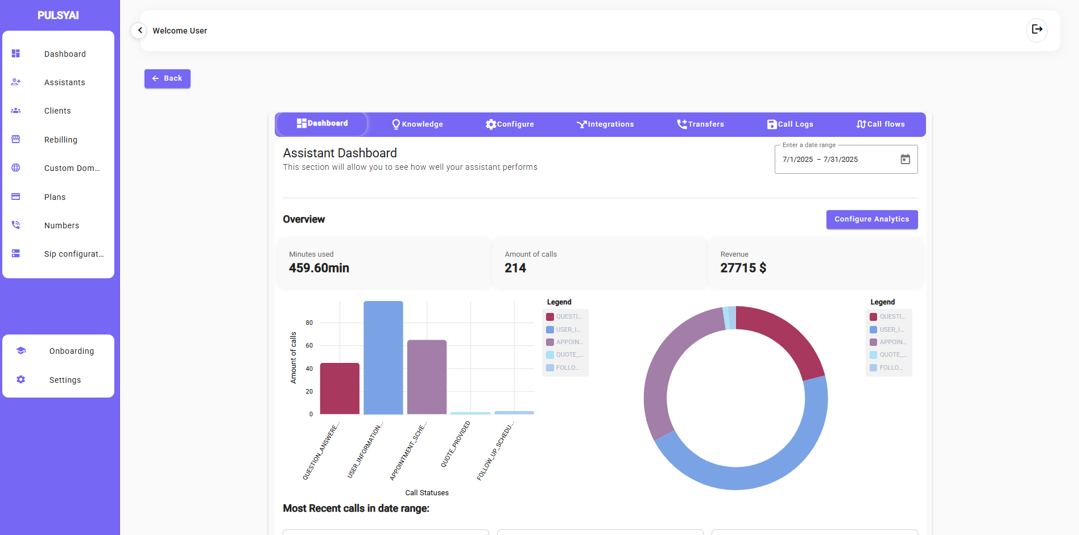Viewport: 1079px width, 535px height.
Task: Click the date range input field
Action: [x=846, y=159]
